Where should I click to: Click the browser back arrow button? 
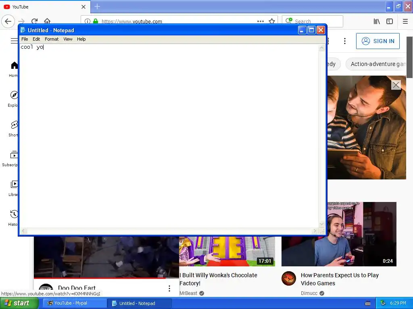pos(8,21)
